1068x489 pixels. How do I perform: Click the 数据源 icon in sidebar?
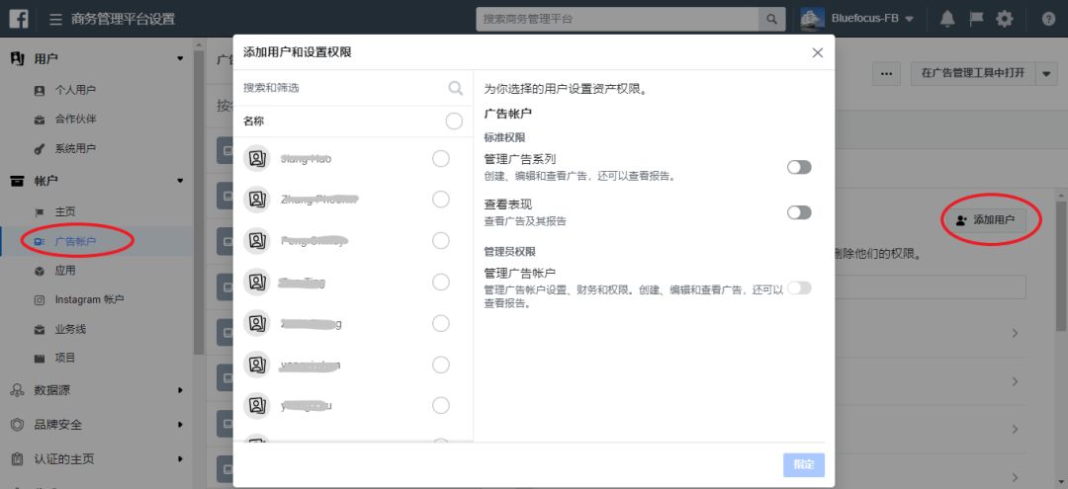(x=18, y=390)
